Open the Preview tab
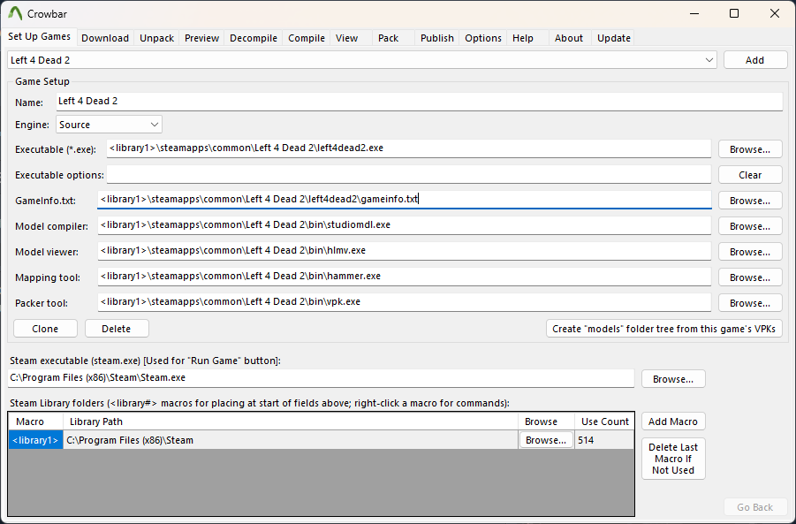This screenshot has width=796, height=524. pos(201,38)
